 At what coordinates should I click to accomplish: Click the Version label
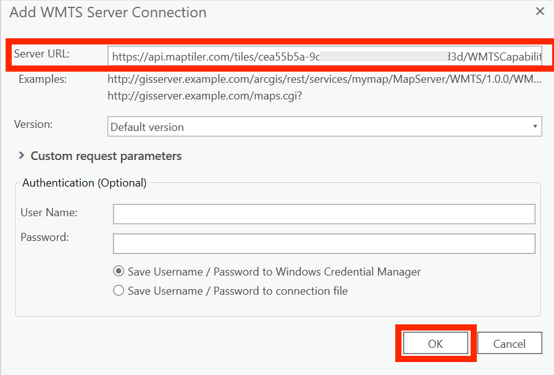click(x=33, y=124)
